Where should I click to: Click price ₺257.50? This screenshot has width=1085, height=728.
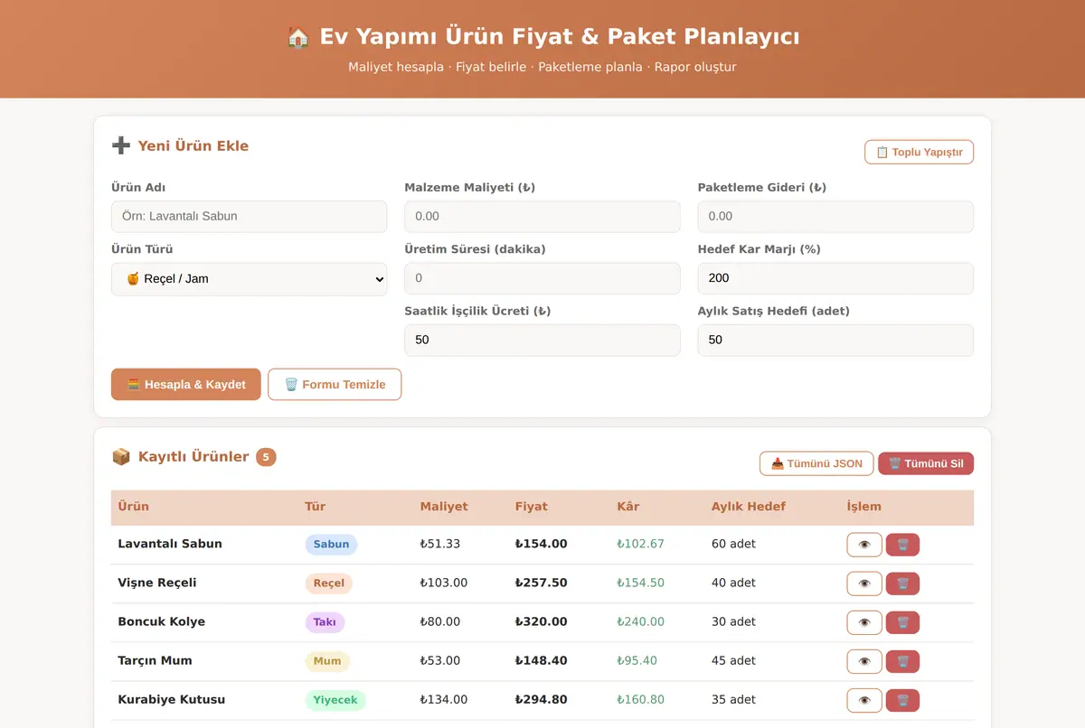[542, 583]
